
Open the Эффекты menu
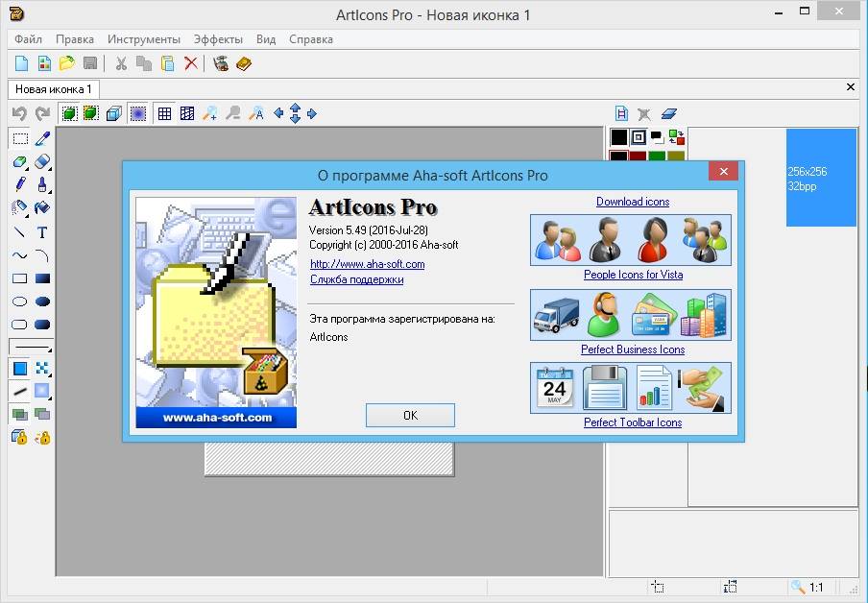pos(218,39)
